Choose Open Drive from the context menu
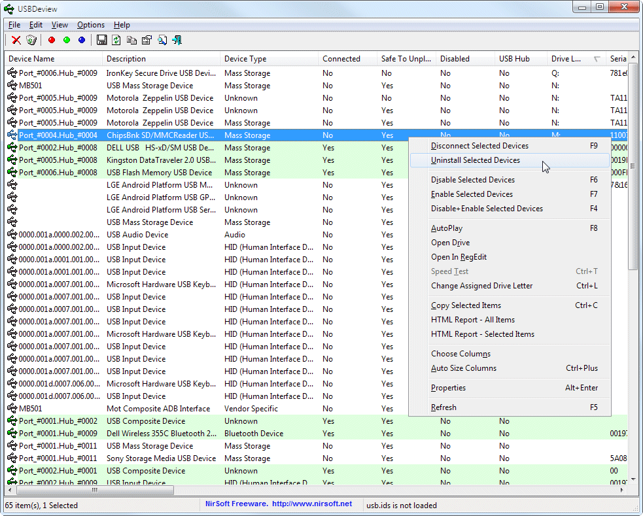Image resolution: width=643 pixels, height=516 pixels. click(x=510, y=243)
